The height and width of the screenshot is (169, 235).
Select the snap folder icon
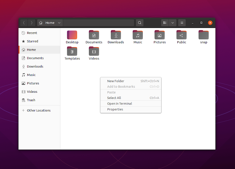point(203,35)
